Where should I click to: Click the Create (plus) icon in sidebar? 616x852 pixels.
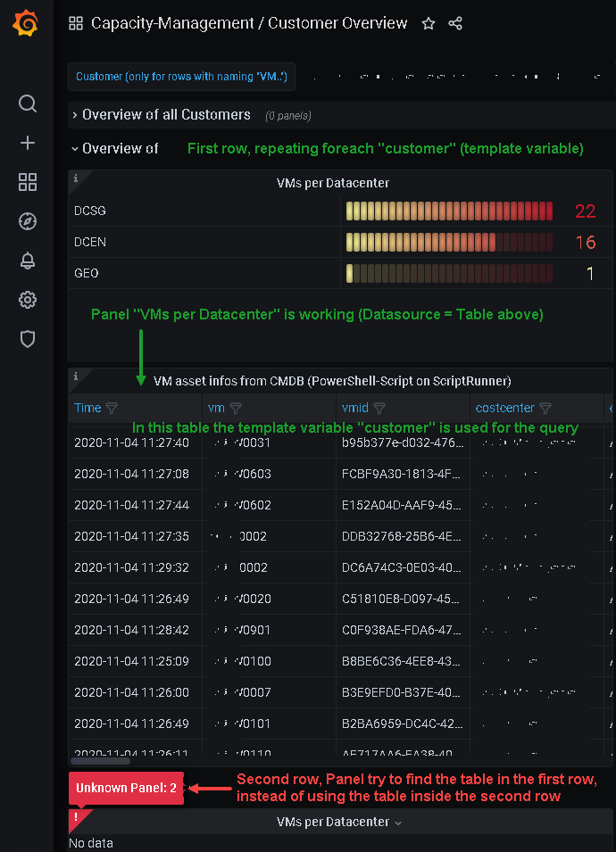[x=27, y=142]
